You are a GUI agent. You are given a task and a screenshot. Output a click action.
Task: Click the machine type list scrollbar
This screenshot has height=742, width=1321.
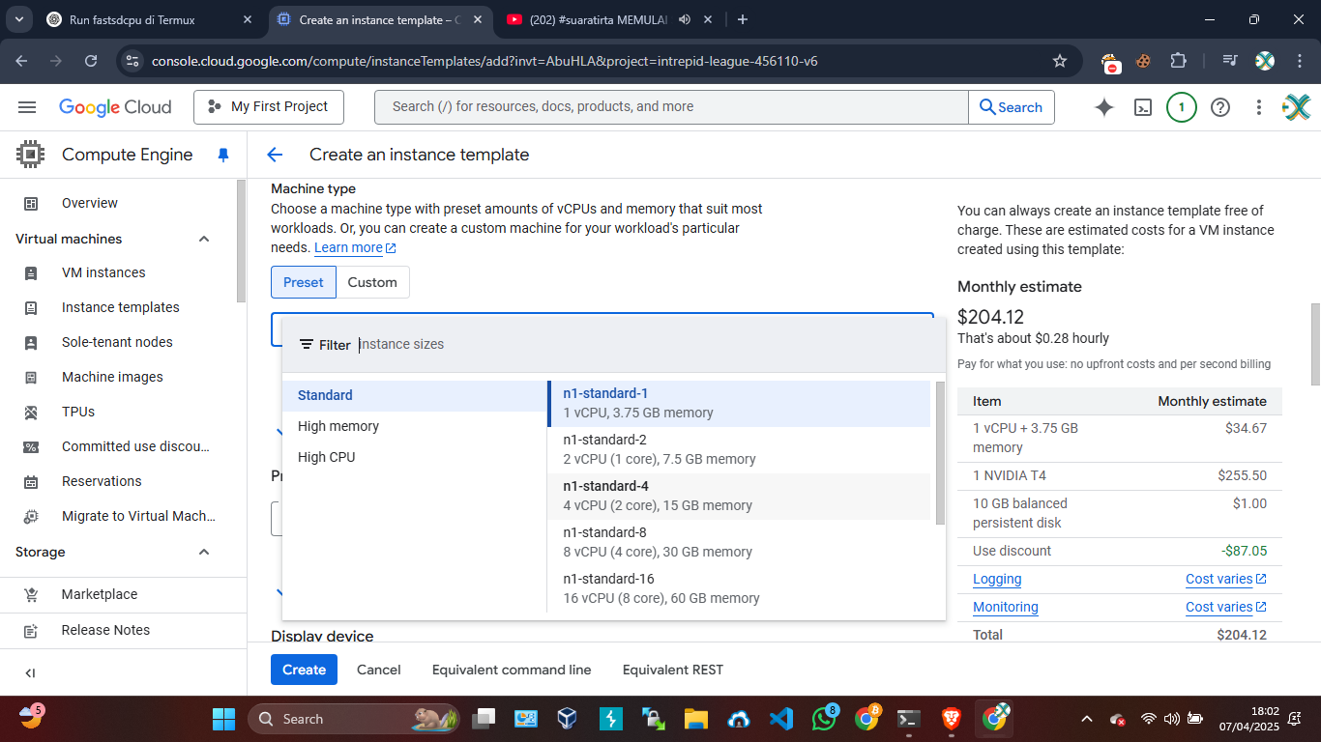coord(938,452)
